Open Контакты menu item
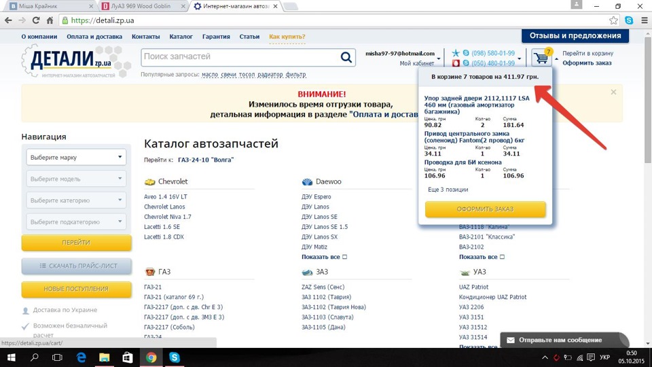Image resolution: width=652 pixels, height=367 pixels. tap(145, 37)
